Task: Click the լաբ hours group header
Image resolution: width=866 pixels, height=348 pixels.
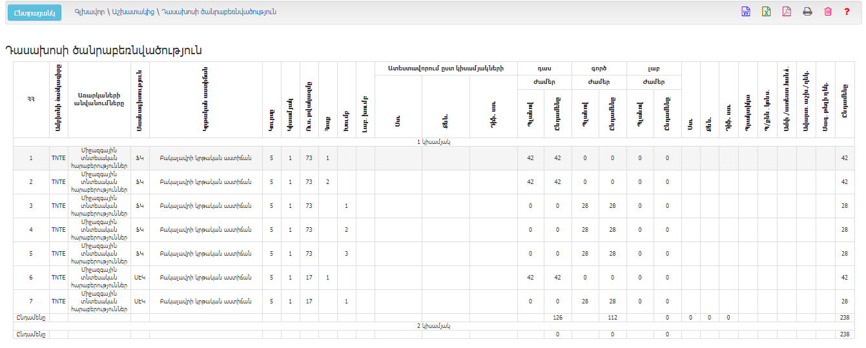Action: click(x=654, y=68)
